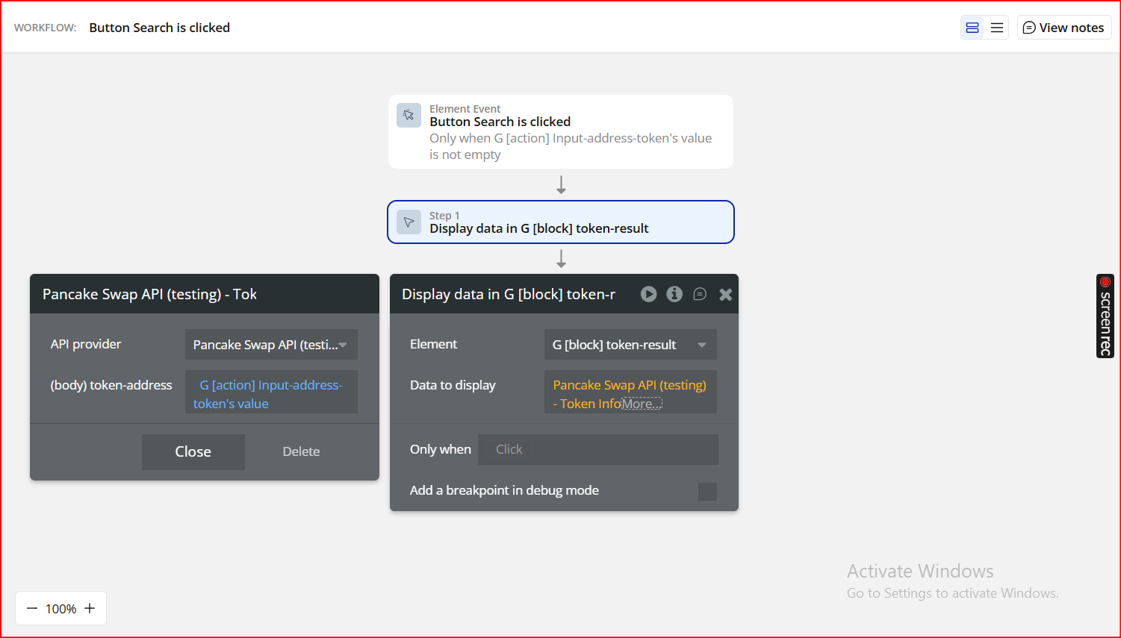Open the info icon in the Display data panel
The width and height of the screenshot is (1121, 638).
click(x=674, y=294)
